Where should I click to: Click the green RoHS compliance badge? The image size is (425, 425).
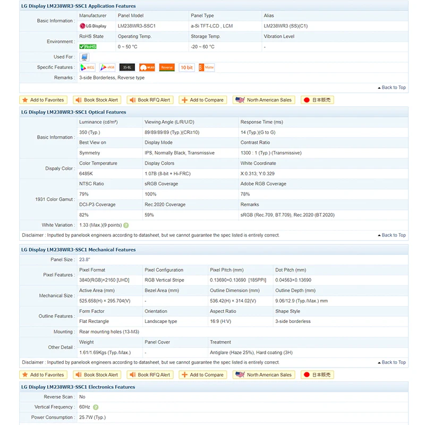[88, 47]
